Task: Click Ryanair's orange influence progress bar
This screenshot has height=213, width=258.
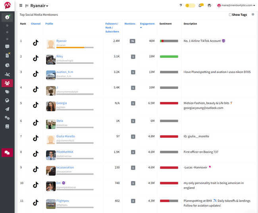Action: click(75, 48)
